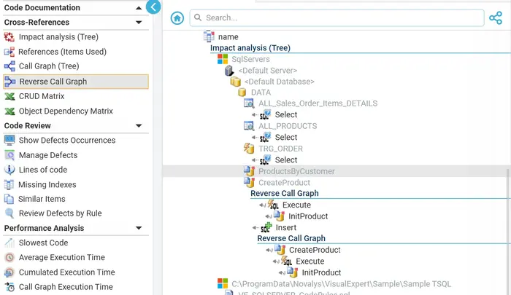The height and width of the screenshot is (295, 511).
Task: Click the ALL_PRODUCTS view icon
Action: [x=249, y=126]
